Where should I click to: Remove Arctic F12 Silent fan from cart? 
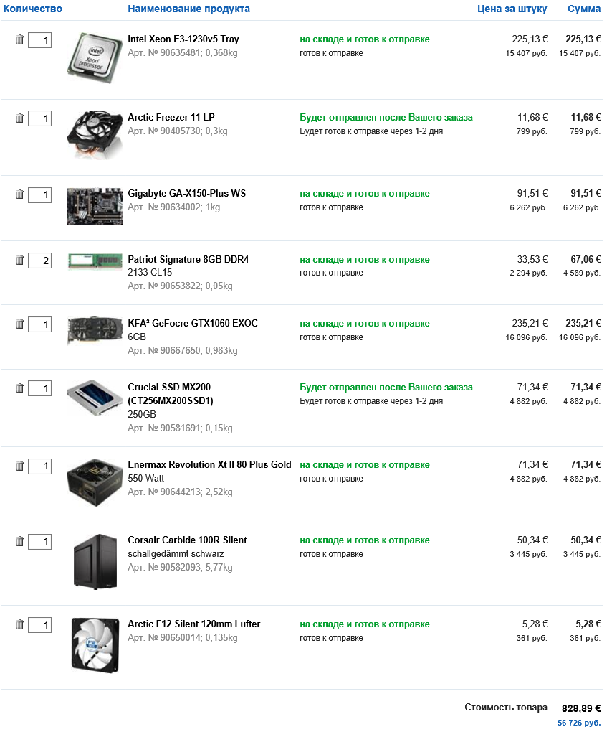(20, 625)
